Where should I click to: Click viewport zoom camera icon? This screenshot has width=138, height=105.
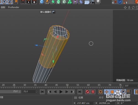pyautogui.click(x=129, y=7)
